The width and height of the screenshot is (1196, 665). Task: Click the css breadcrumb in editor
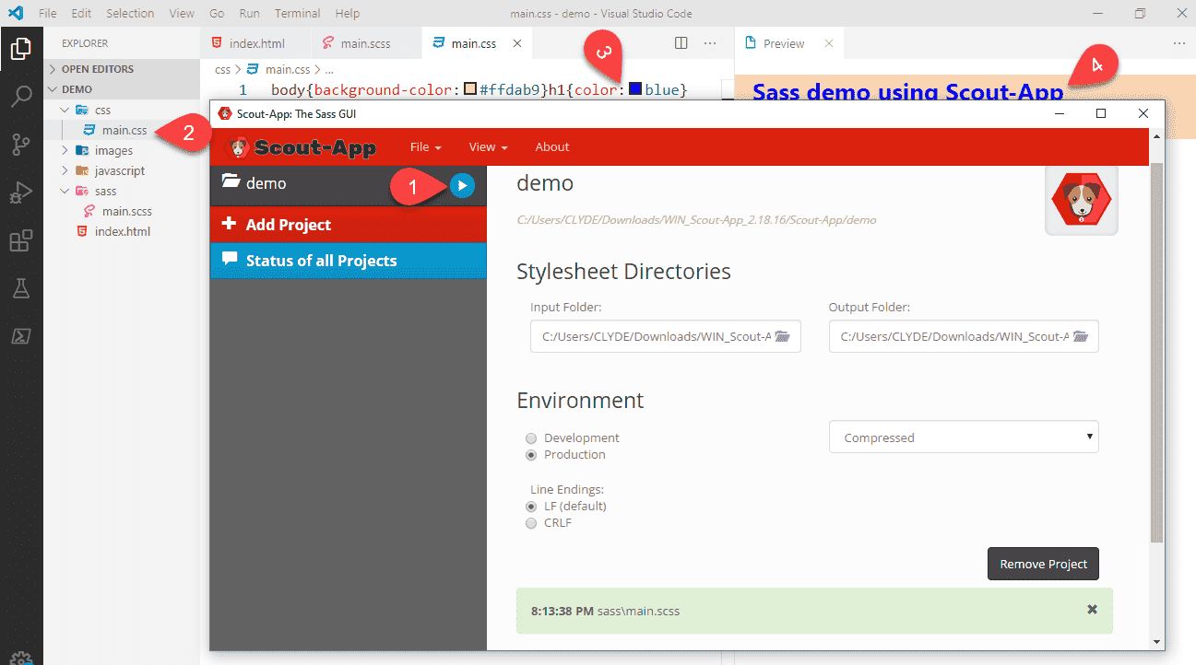(x=222, y=69)
